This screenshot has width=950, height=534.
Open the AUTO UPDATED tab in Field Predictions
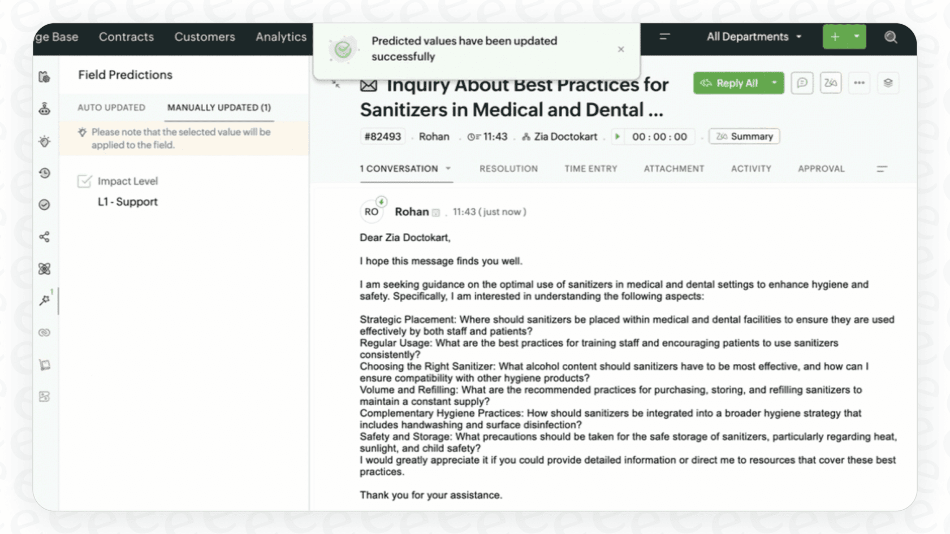pyautogui.click(x=111, y=107)
